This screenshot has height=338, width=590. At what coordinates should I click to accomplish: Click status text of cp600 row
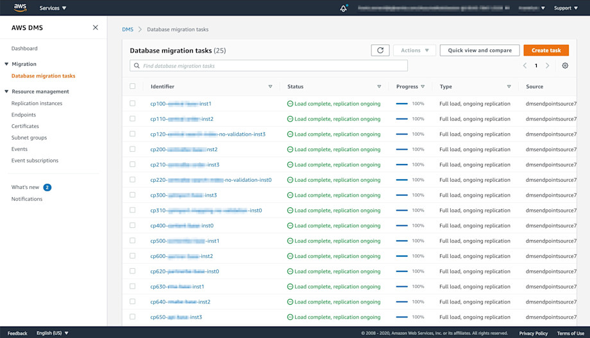click(x=337, y=256)
